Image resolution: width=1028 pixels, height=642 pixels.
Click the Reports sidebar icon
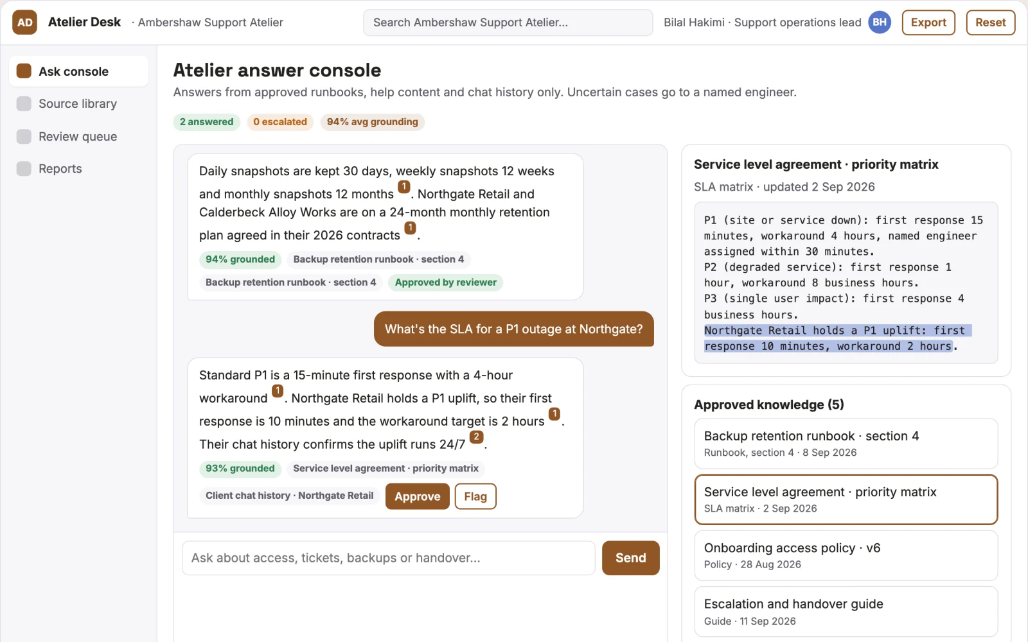(x=24, y=168)
